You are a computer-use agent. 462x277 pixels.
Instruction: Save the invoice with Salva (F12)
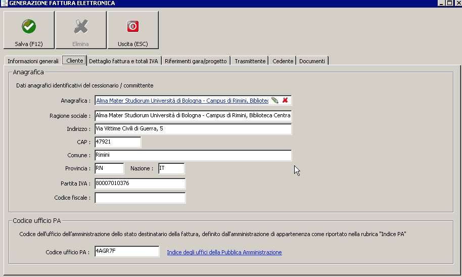tap(29, 30)
